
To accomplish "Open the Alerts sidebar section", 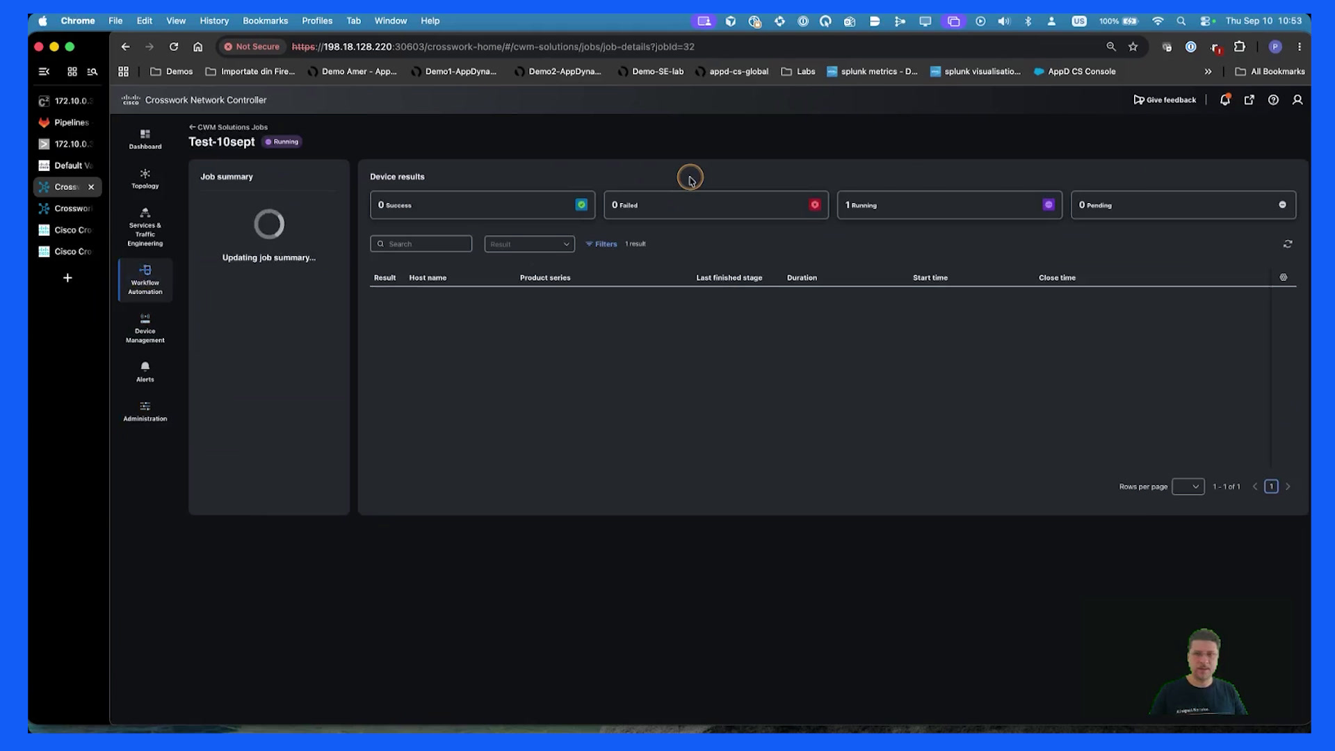I will point(145,372).
